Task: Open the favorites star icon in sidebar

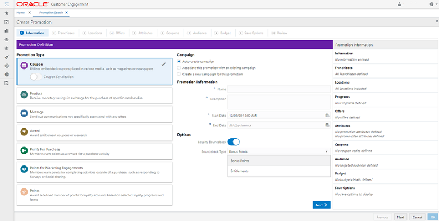Action: 7,13
